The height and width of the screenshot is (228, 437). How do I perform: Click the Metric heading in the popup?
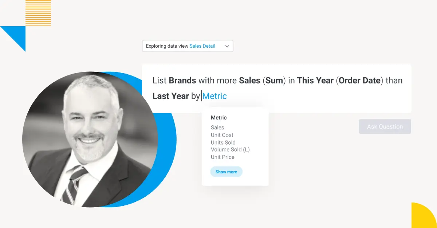[x=219, y=118]
